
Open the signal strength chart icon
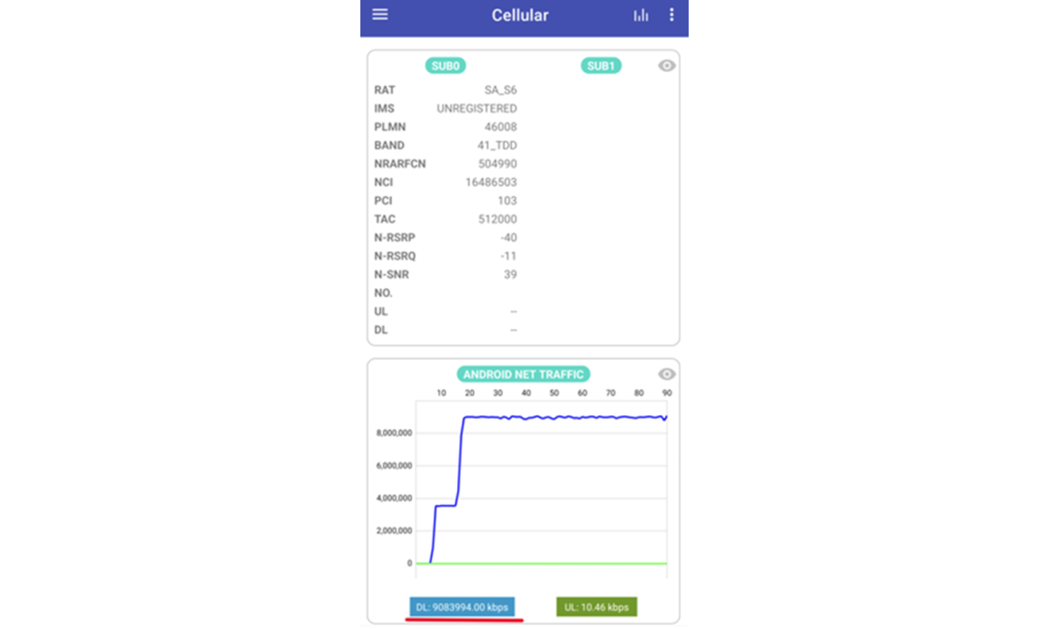click(641, 14)
